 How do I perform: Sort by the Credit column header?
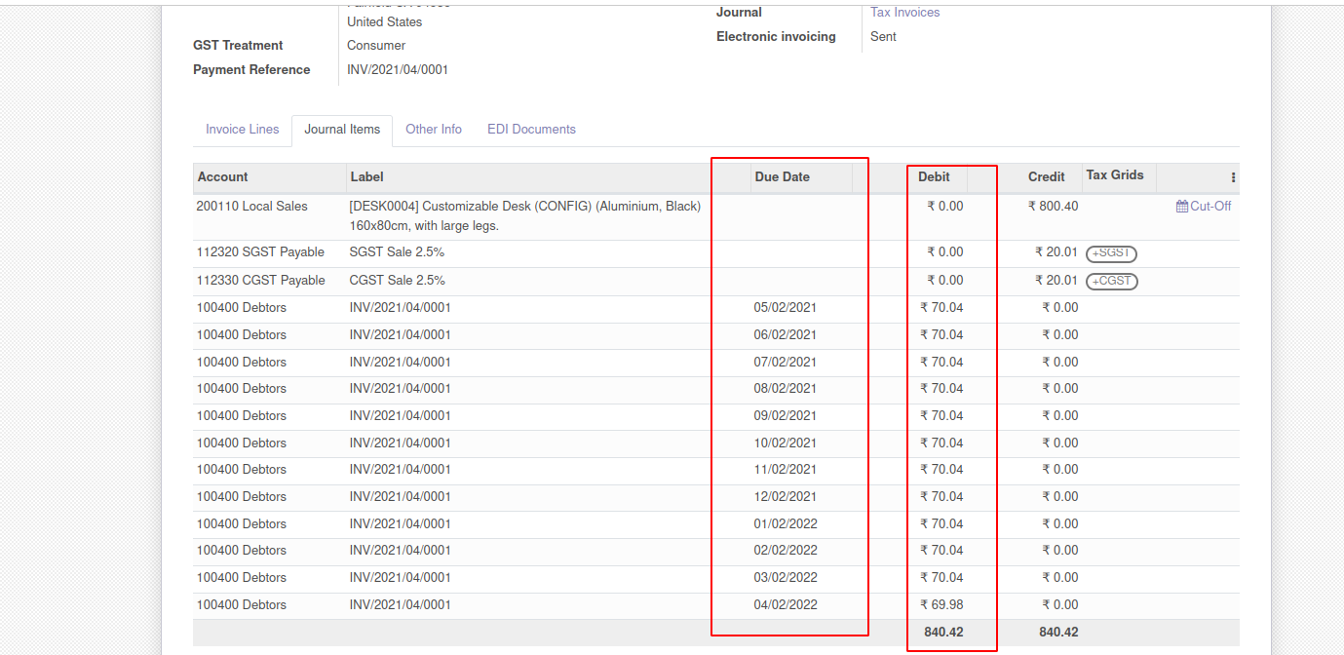click(1046, 177)
